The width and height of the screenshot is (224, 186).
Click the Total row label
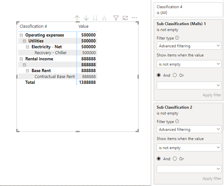tap(30, 83)
